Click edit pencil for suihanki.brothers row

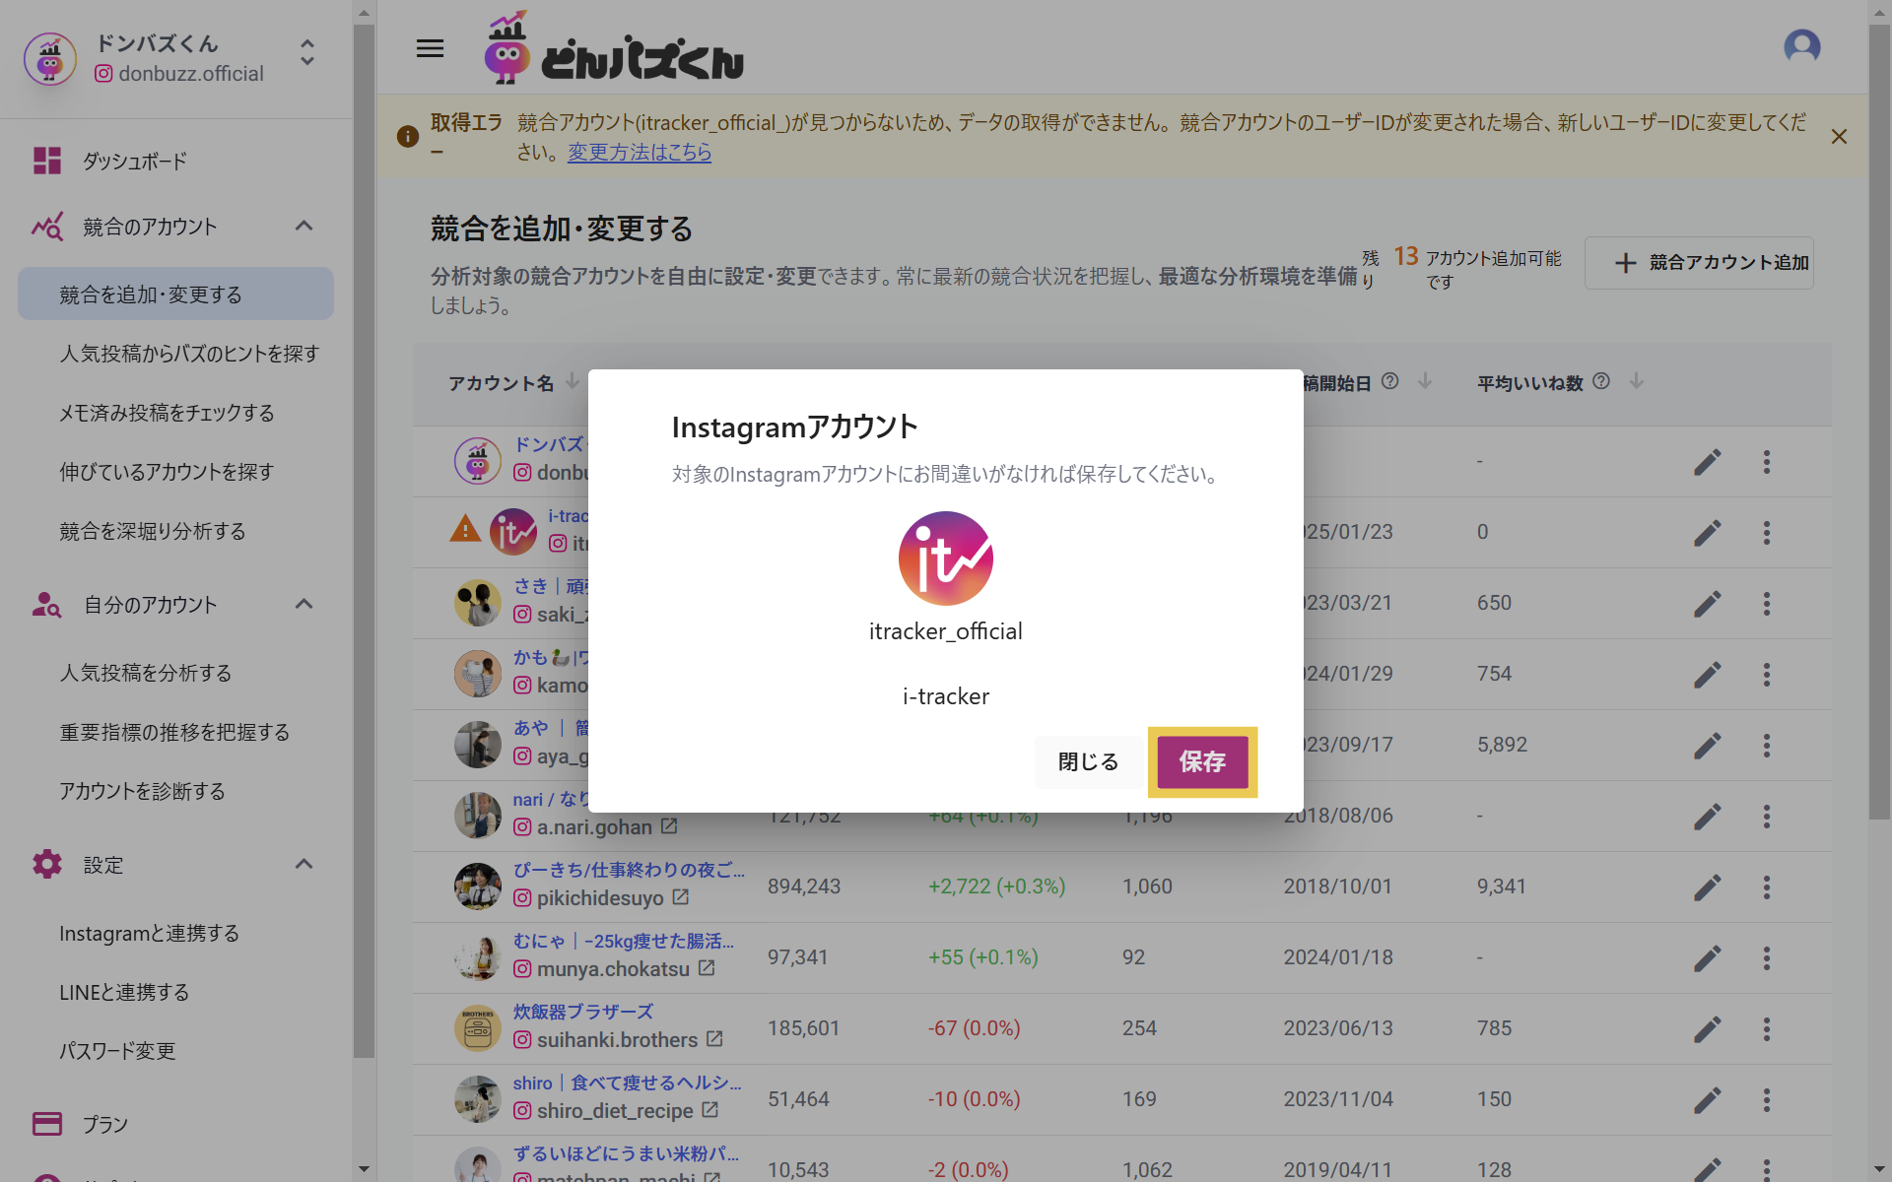1707,1029
